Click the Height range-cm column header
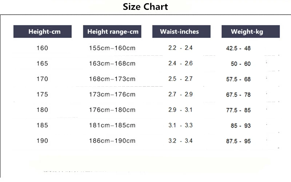Image resolution: width=291 pixels, height=182 pixels. click(x=113, y=32)
